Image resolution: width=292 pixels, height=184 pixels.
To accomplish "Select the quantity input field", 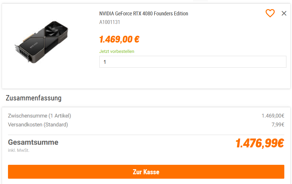I will 193,61.
